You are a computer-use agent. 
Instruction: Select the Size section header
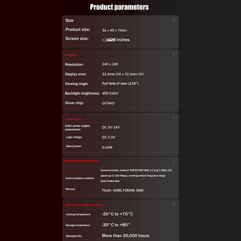tap(69, 20)
